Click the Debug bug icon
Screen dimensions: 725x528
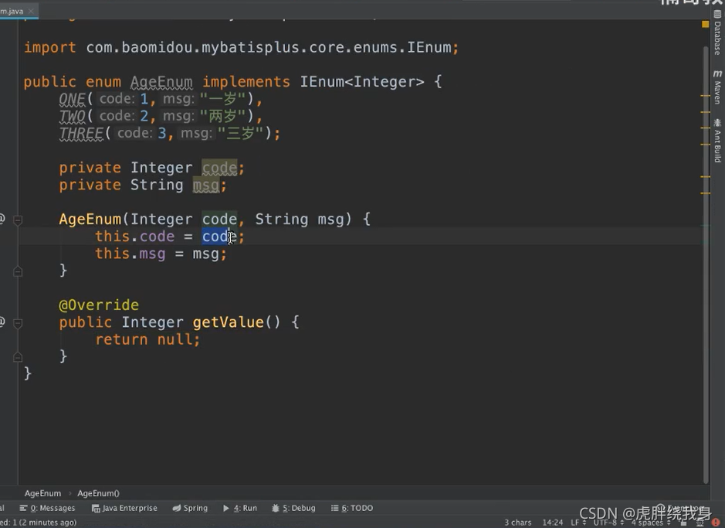(275, 508)
